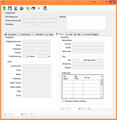Click the green running man exit icon

4,8
